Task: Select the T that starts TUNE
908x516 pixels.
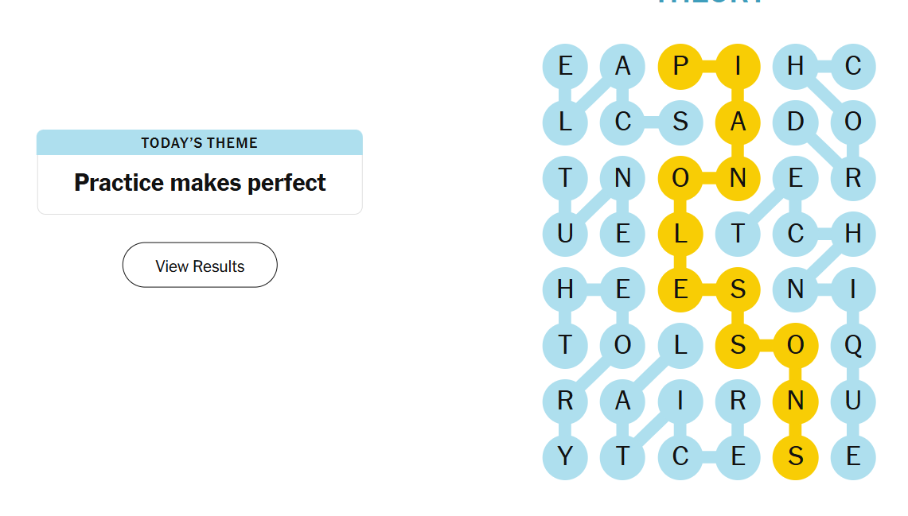Action: tap(565, 178)
